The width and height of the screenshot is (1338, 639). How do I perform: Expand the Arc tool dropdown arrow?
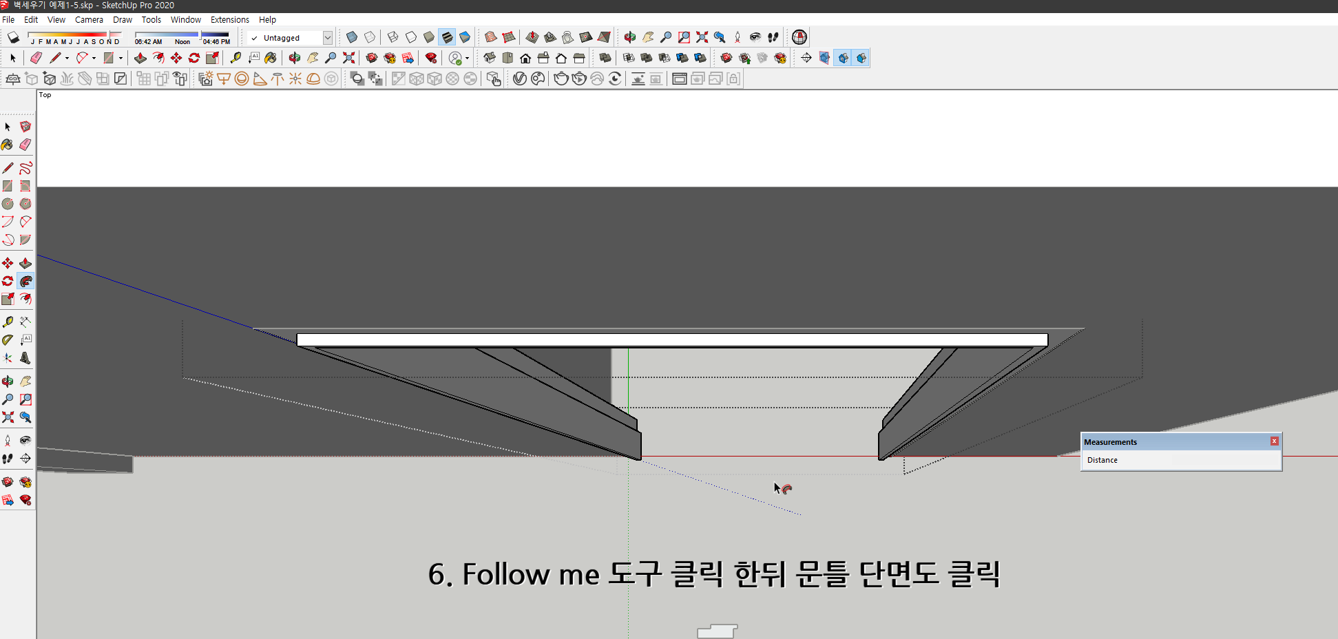[x=94, y=59]
